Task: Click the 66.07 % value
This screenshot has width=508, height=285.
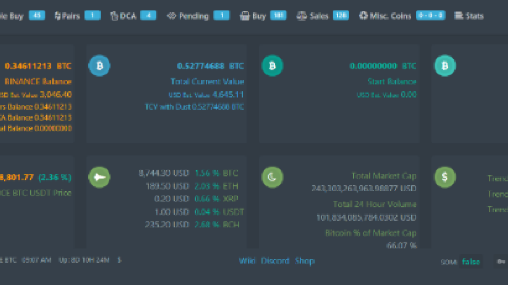Action: click(402, 245)
